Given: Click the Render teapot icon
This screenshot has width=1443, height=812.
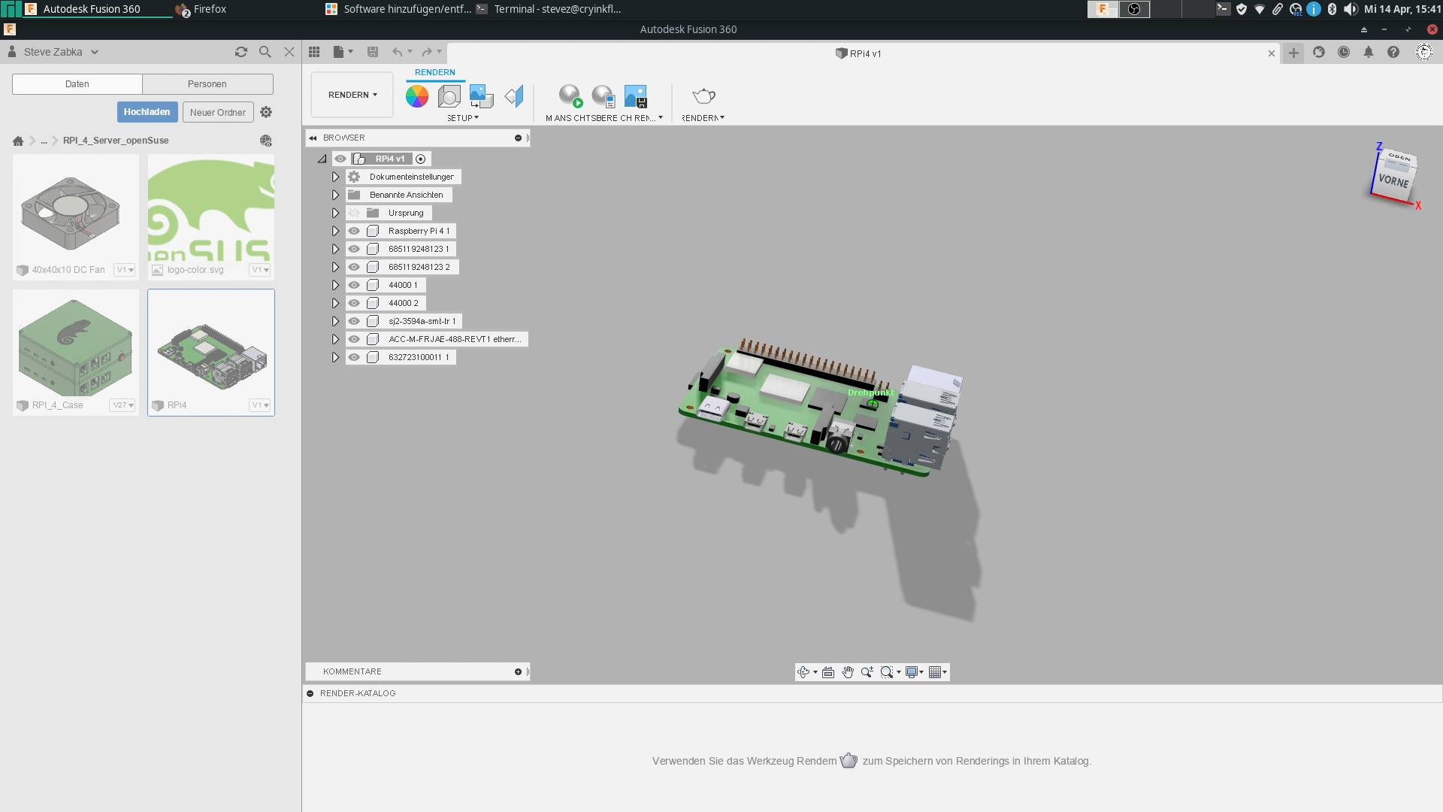Looking at the screenshot, I should tap(703, 96).
